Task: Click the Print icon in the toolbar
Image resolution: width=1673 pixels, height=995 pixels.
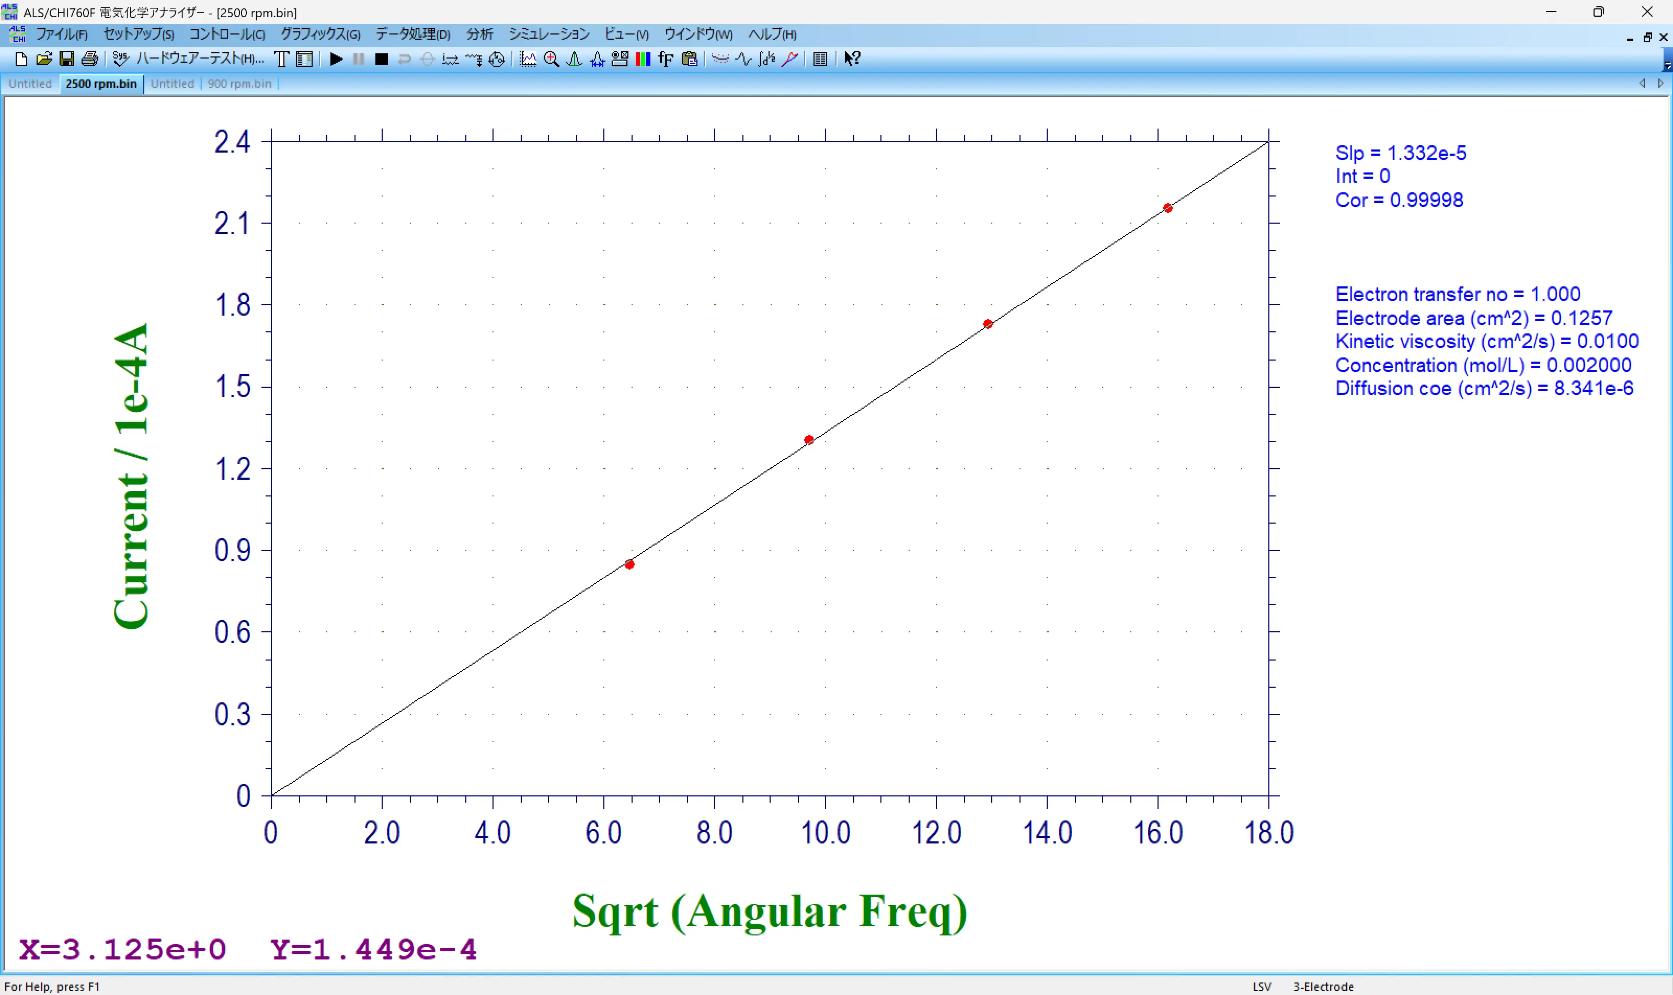Action: tap(89, 59)
